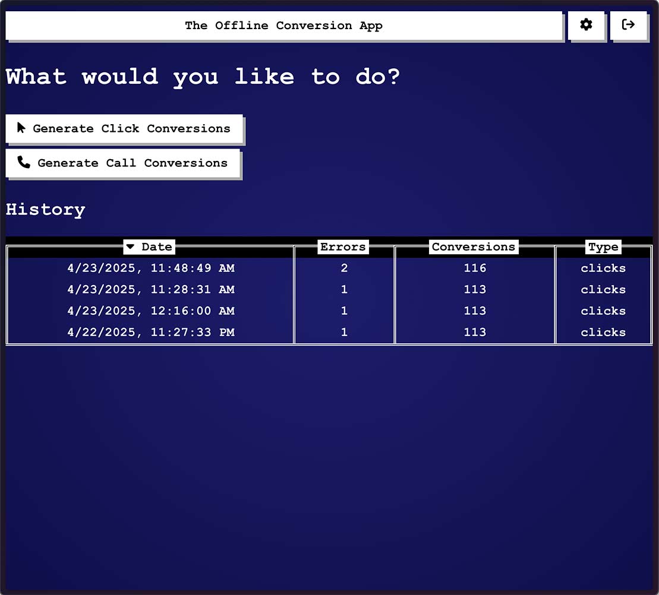Select the 11:28:31 AM history entry
The width and height of the screenshot is (659, 595).
point(151,290)
